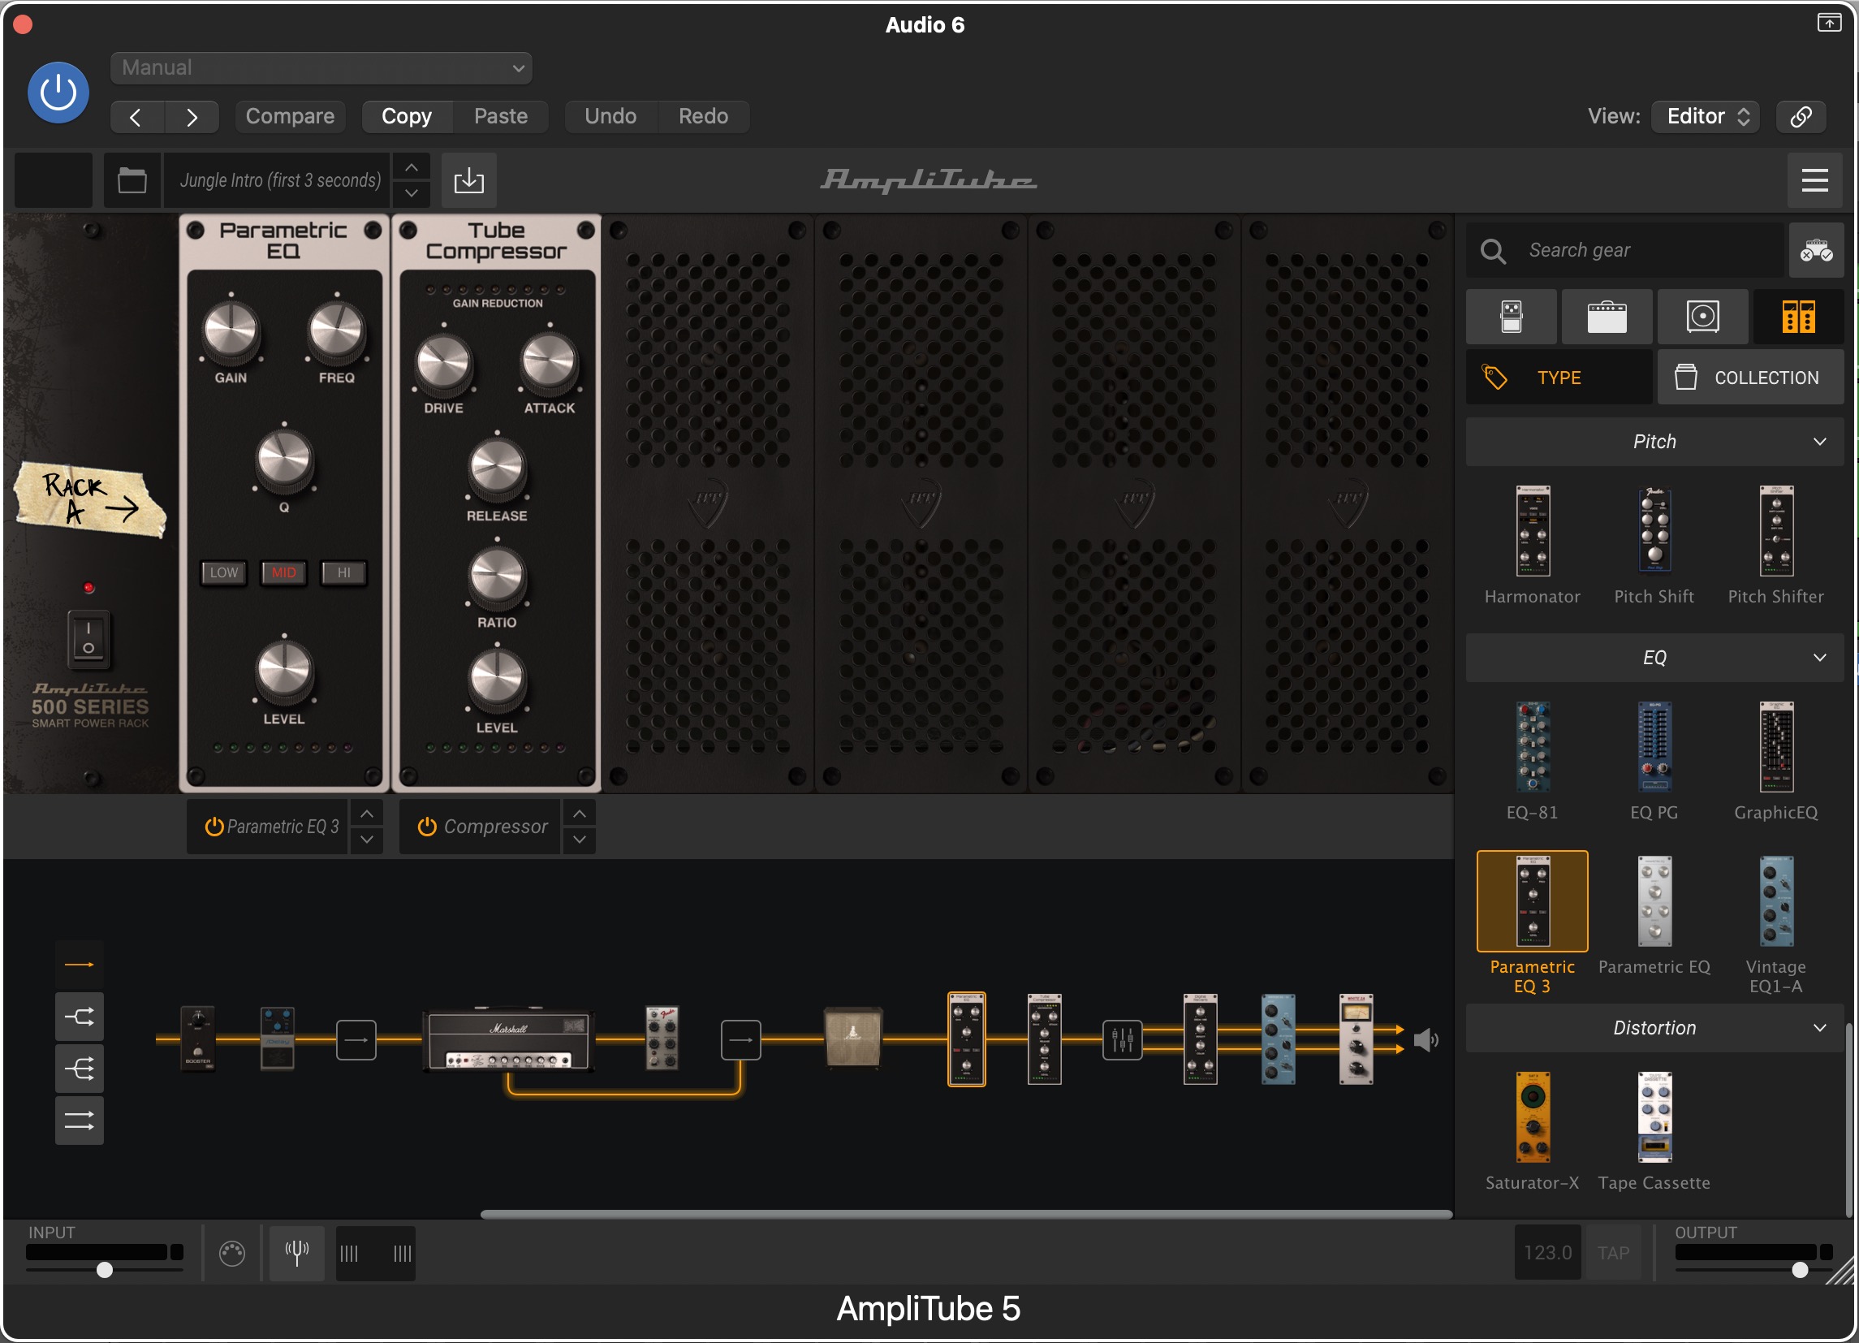The height and width of the screenshot is (1343, 1859).
Task: Click the Redo button
Action: 703,116
